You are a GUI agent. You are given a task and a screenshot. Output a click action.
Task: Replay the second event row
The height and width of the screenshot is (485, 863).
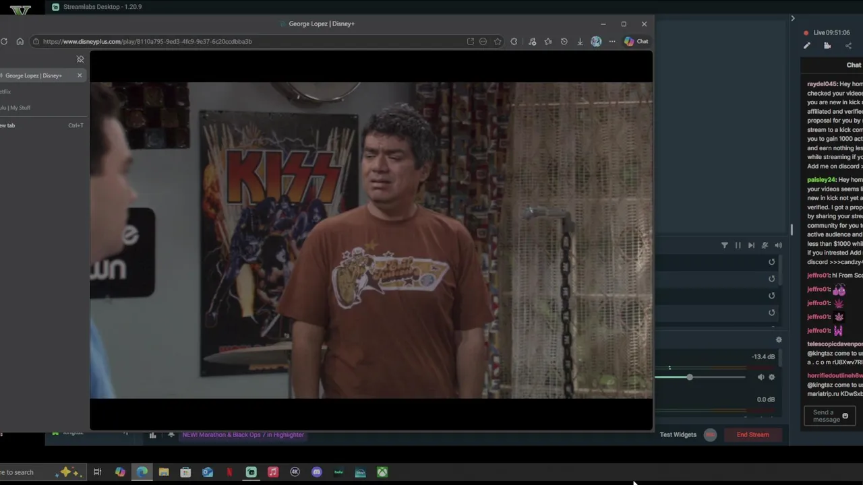click(772, 279)
